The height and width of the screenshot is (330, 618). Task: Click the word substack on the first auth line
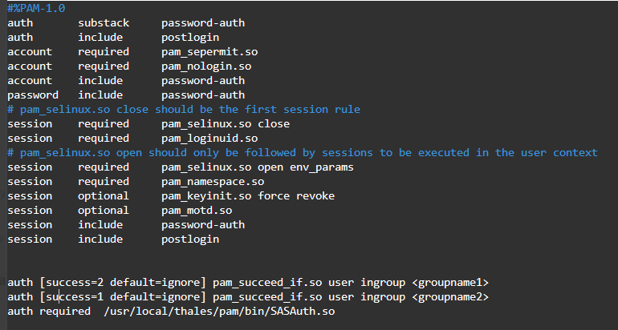click(103, 22)
